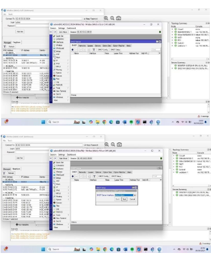
Task: Toggle Keep Password checkbox in upper screenshot
Action: pyautogui.click(x=85, y=18)
